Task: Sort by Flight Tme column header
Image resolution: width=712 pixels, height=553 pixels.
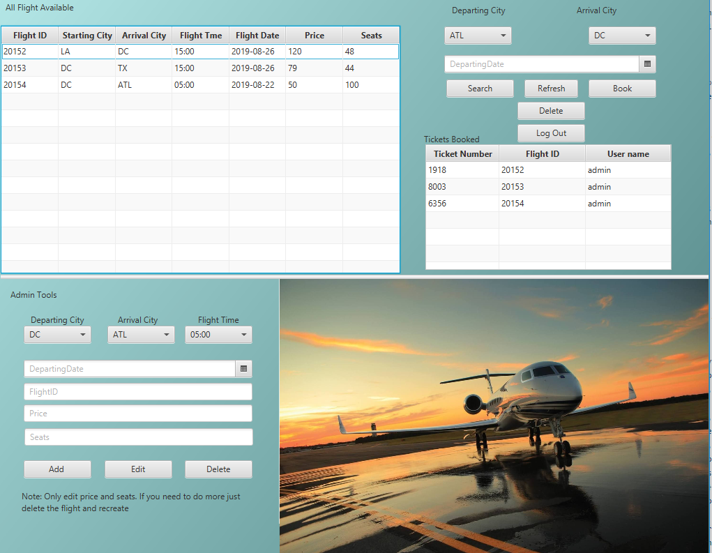Action: 201,36
